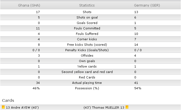Select the Ghana (GHA) column header
The image size is (181, 110).
coord(29,5)
